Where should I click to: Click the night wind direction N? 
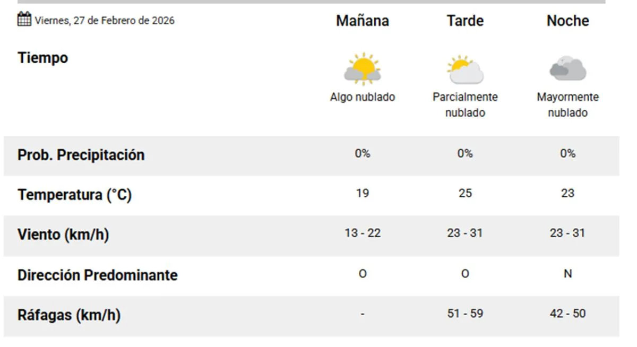tap(567, 274)
